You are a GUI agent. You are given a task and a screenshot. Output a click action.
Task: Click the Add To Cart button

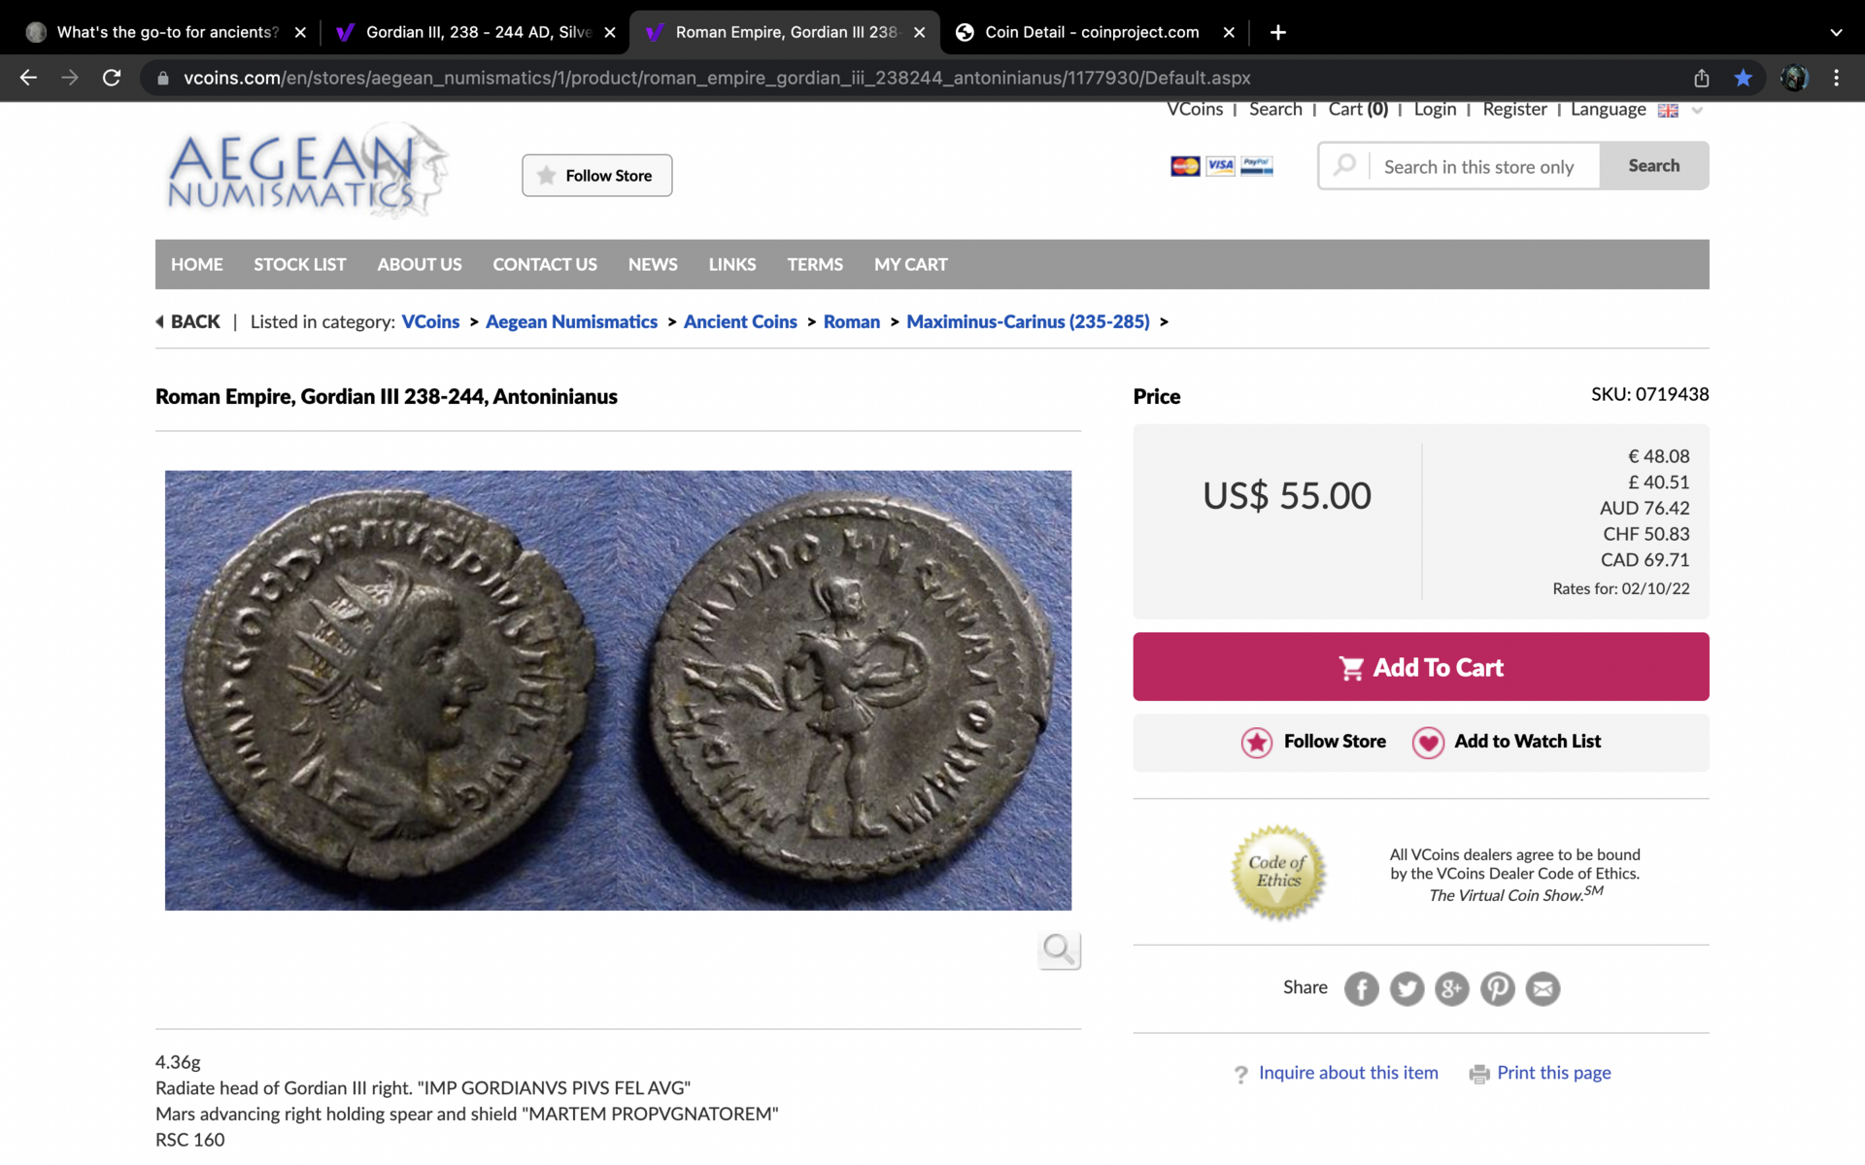[x=1420, y=667]
